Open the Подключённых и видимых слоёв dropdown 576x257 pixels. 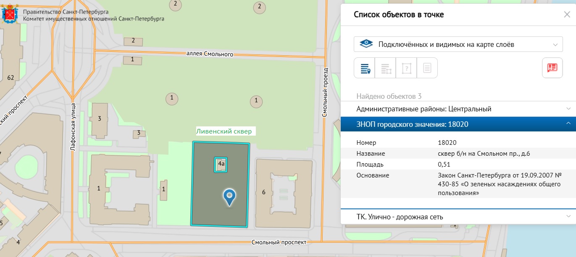coord(458,44)
